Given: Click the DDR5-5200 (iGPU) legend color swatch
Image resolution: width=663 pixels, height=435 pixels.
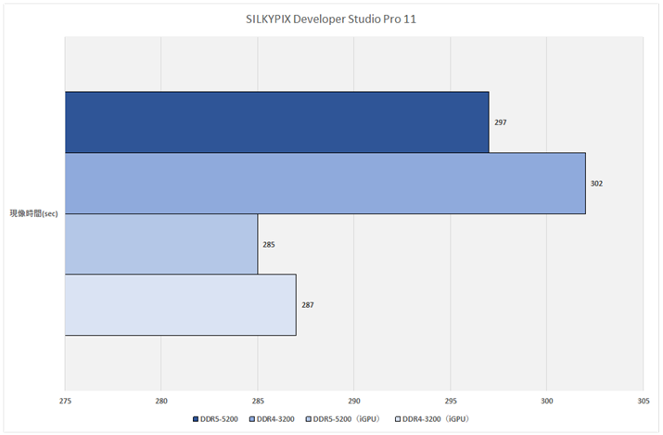Looking at the screenshot, I should (309, 419).
